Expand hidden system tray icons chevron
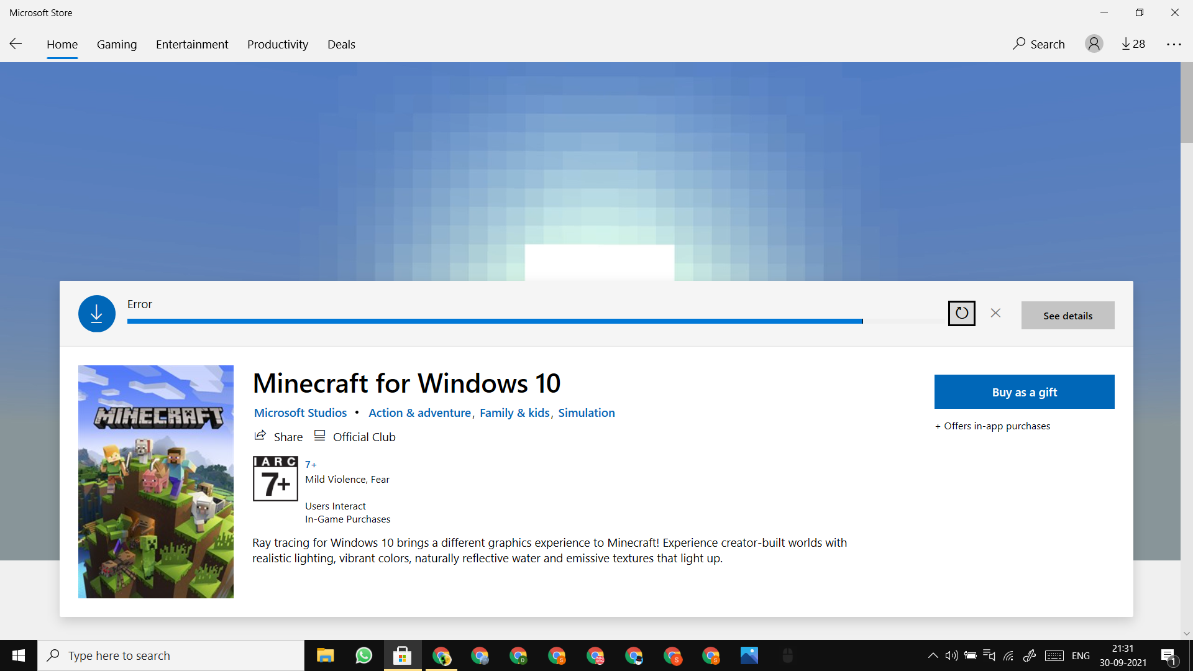 [x=933, y=655]
